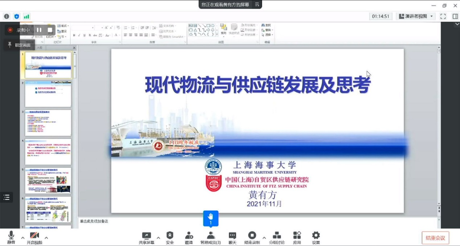Open the meeting info icon

click(7, 16)
